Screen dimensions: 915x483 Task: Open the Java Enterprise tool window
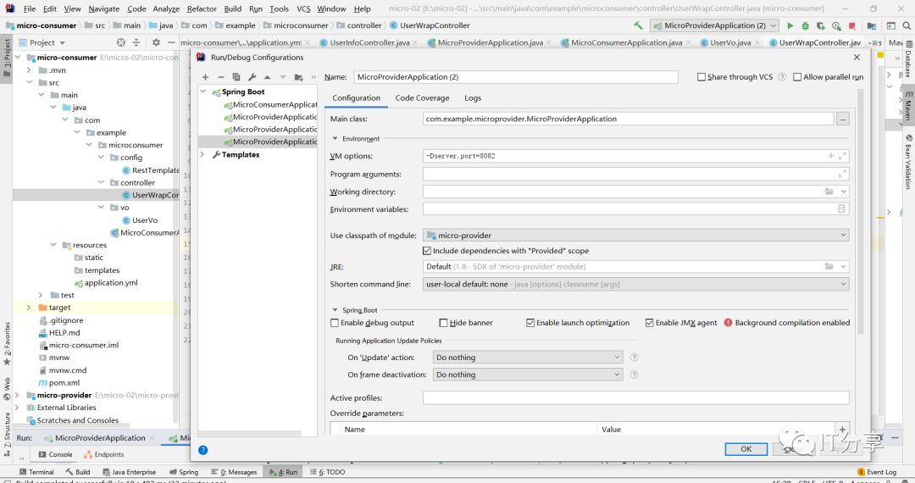[x=129, y=472]
